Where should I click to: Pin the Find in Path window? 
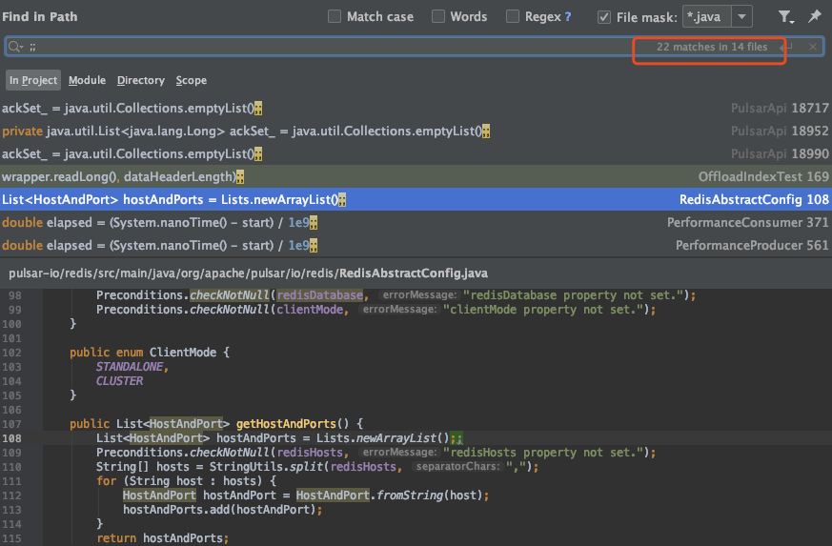[x=814, y=16]
